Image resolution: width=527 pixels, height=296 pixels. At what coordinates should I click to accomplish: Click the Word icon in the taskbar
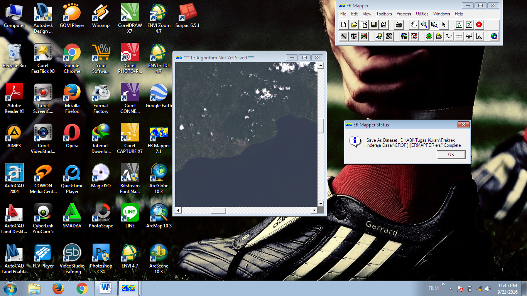click(x=106, y=288)
